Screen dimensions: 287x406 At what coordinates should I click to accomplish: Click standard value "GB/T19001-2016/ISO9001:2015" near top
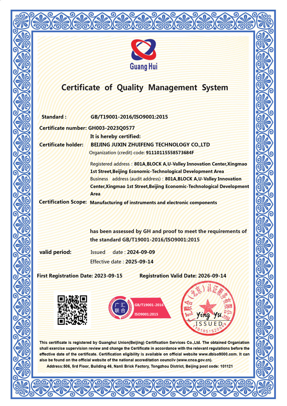[129, 117]
